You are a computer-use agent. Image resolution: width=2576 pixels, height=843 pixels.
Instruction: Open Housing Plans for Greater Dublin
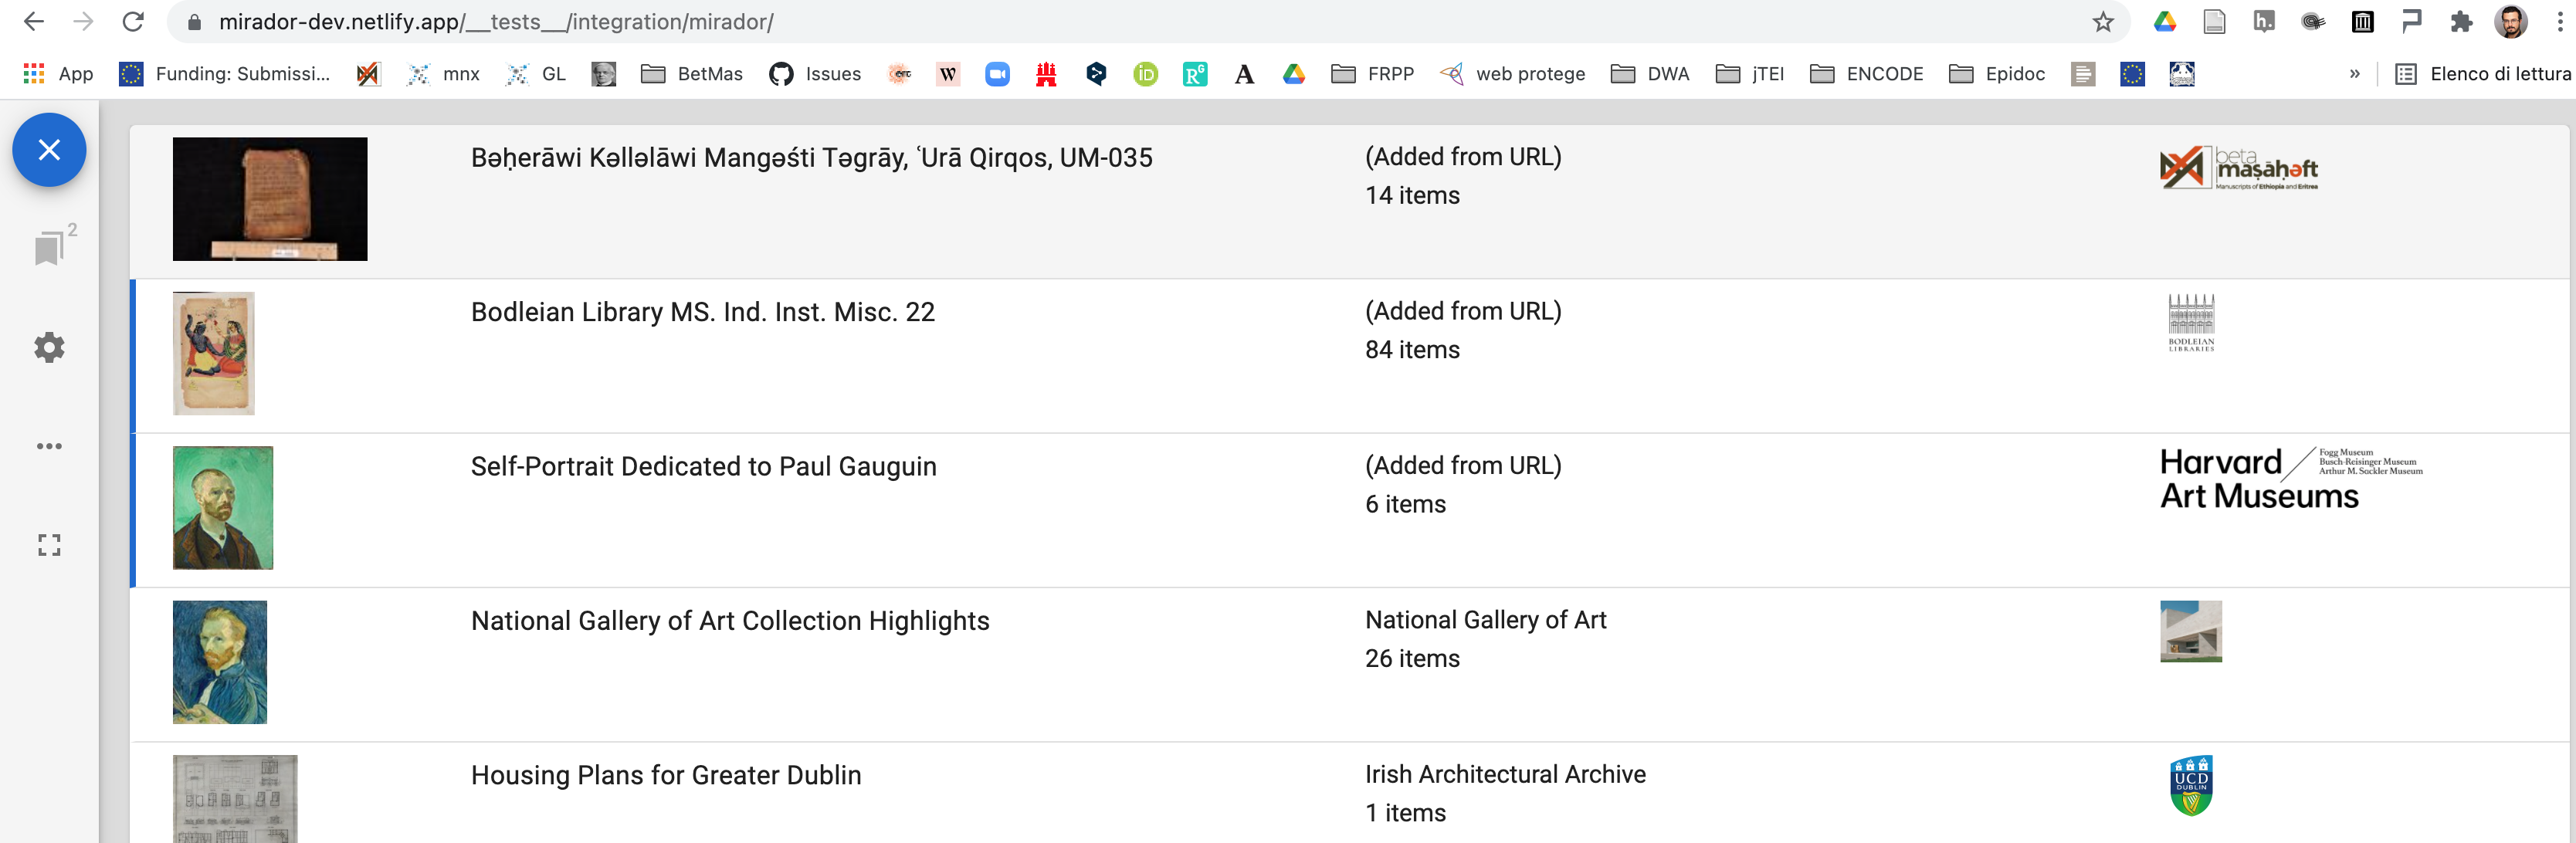(666, 775)
